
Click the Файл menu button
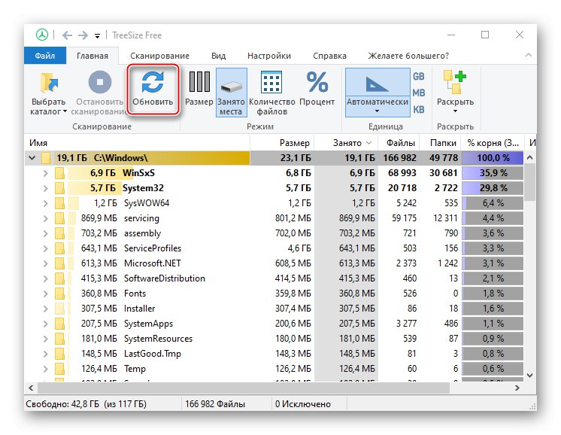point(46,56)
